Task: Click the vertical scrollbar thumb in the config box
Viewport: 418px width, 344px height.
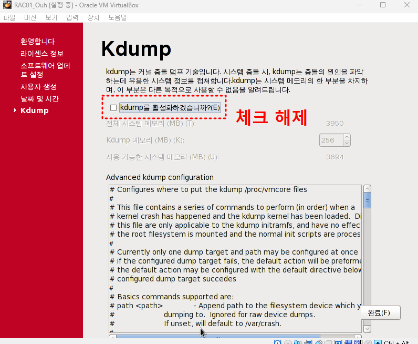Action: (x=367, y=200)
